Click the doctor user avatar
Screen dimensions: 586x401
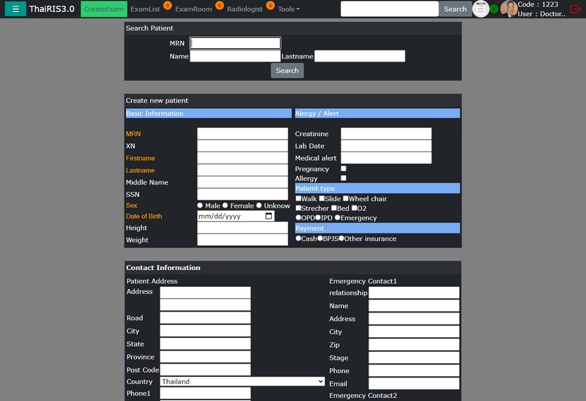pyautogui.click(x=508, y=10)
